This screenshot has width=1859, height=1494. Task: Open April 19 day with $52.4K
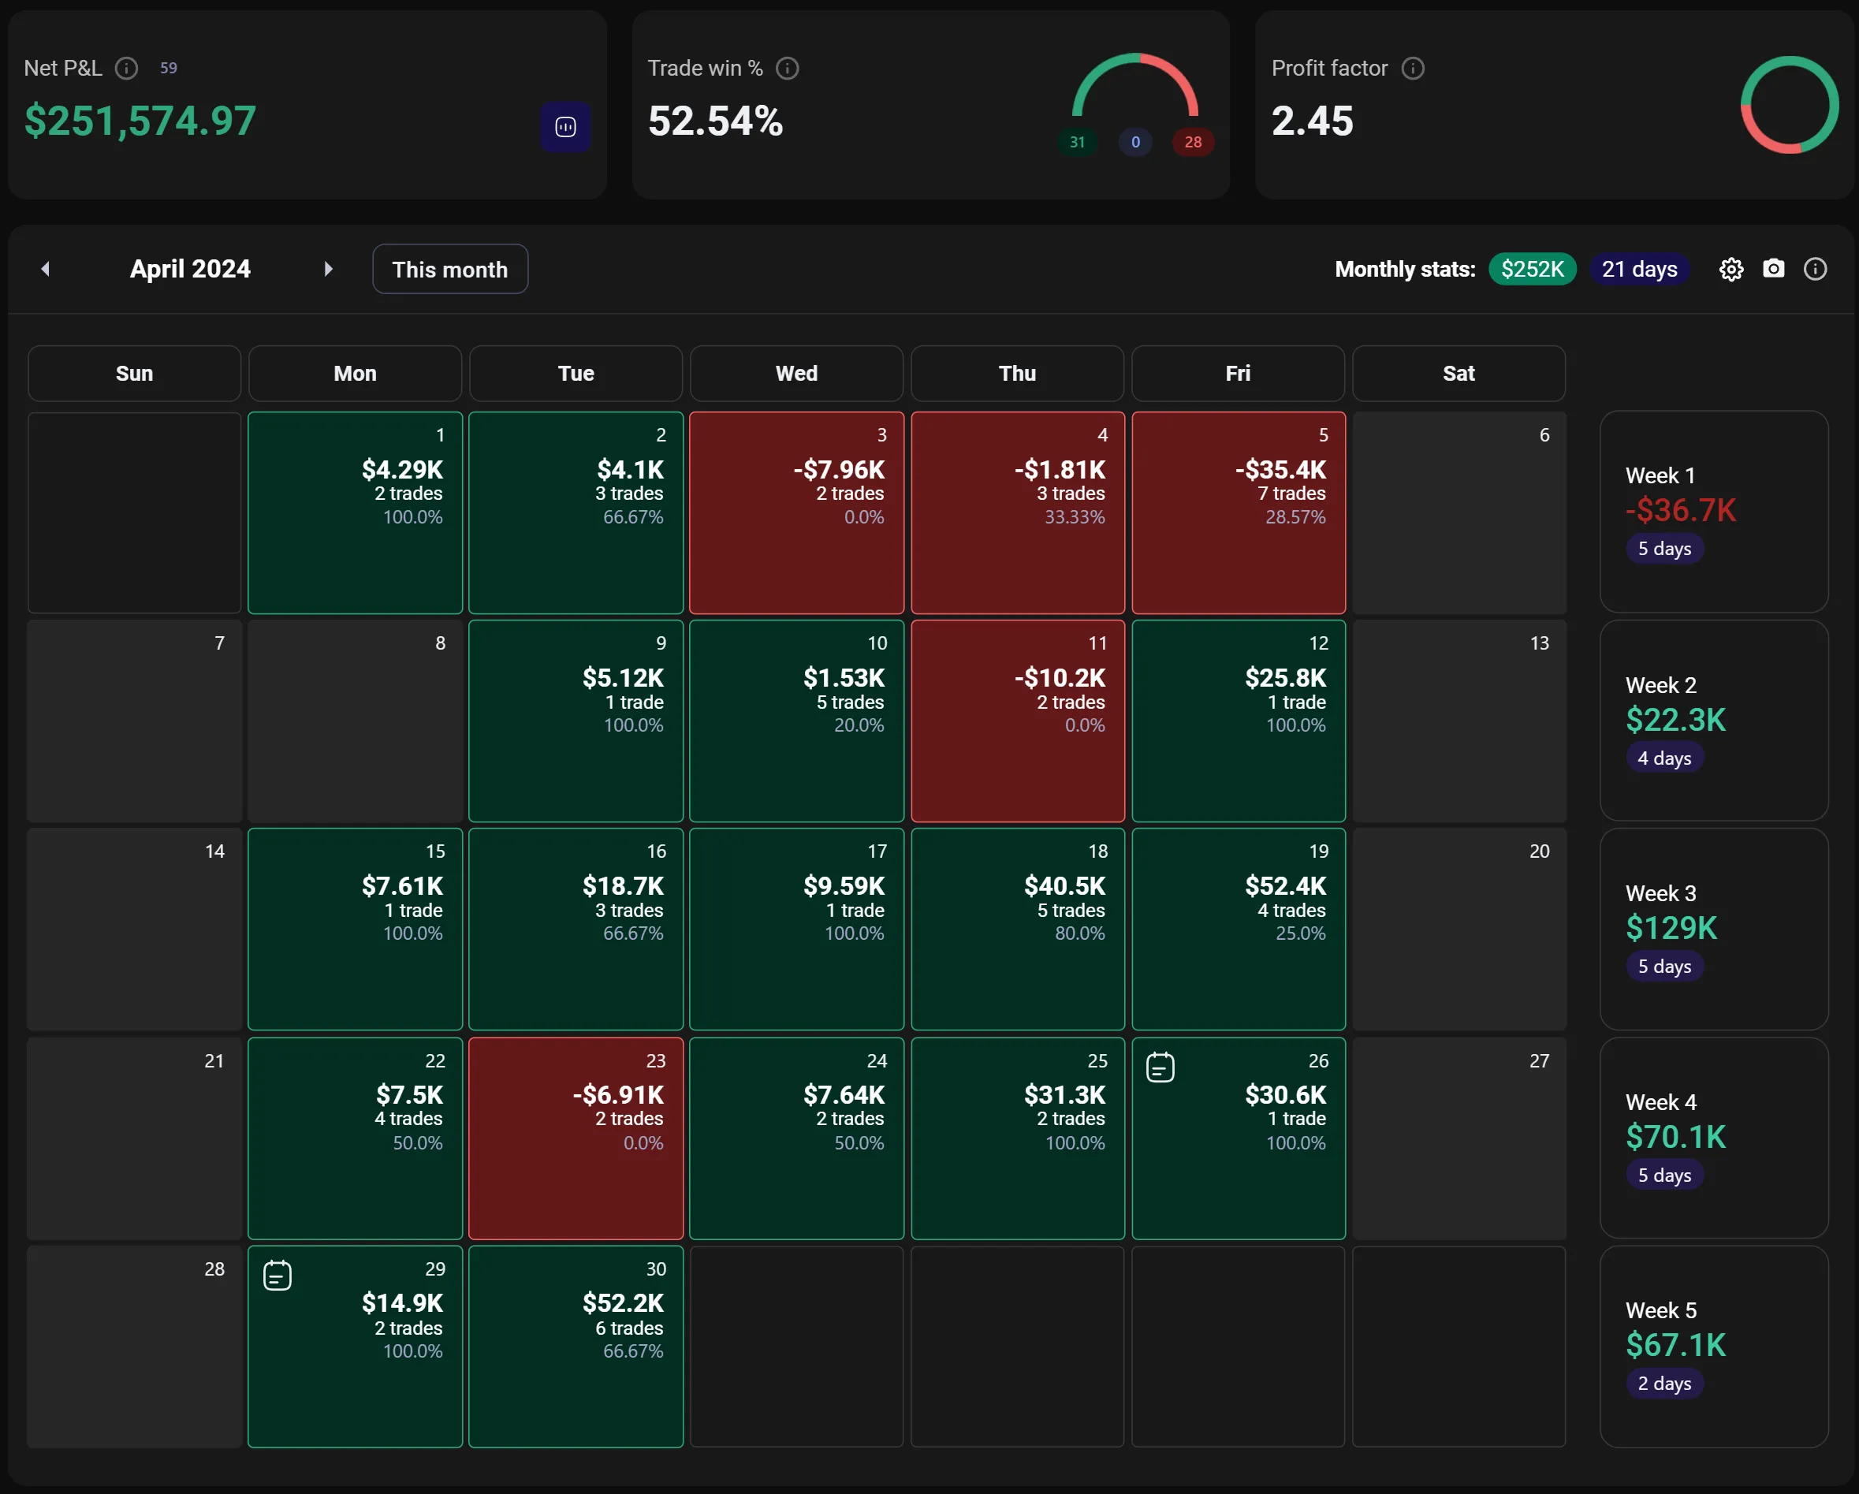pos(1237,930)
